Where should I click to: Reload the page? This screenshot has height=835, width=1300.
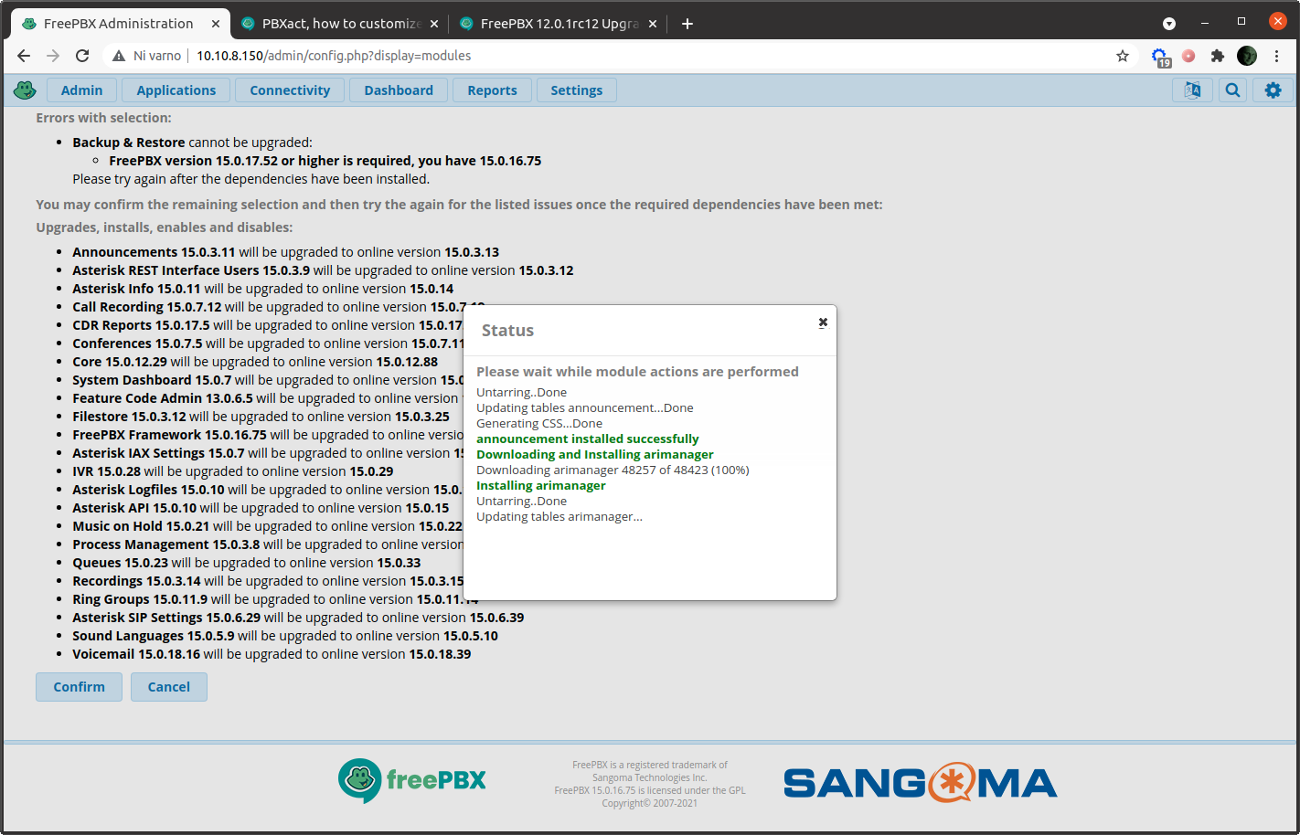click(82, 56)
